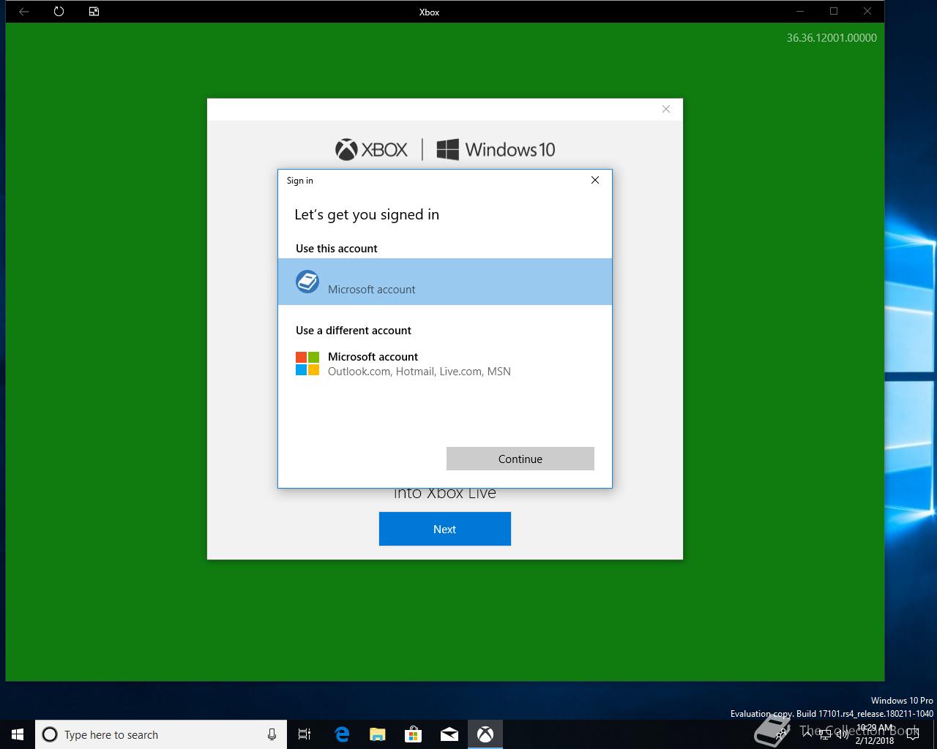Click the version number 36.36.12001.00000

coord(832,37)
